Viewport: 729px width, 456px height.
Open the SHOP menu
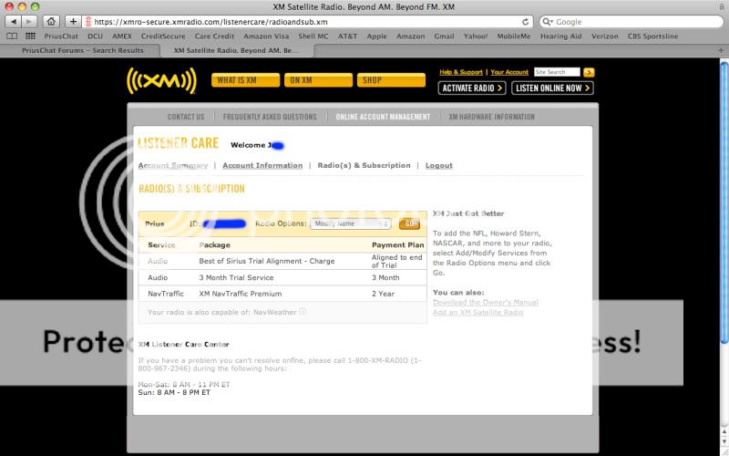391,80
